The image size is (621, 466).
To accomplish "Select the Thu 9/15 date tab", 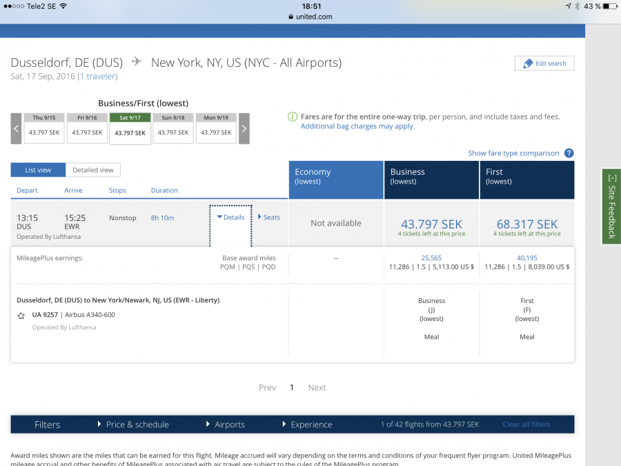I will (x=44, y=128).
